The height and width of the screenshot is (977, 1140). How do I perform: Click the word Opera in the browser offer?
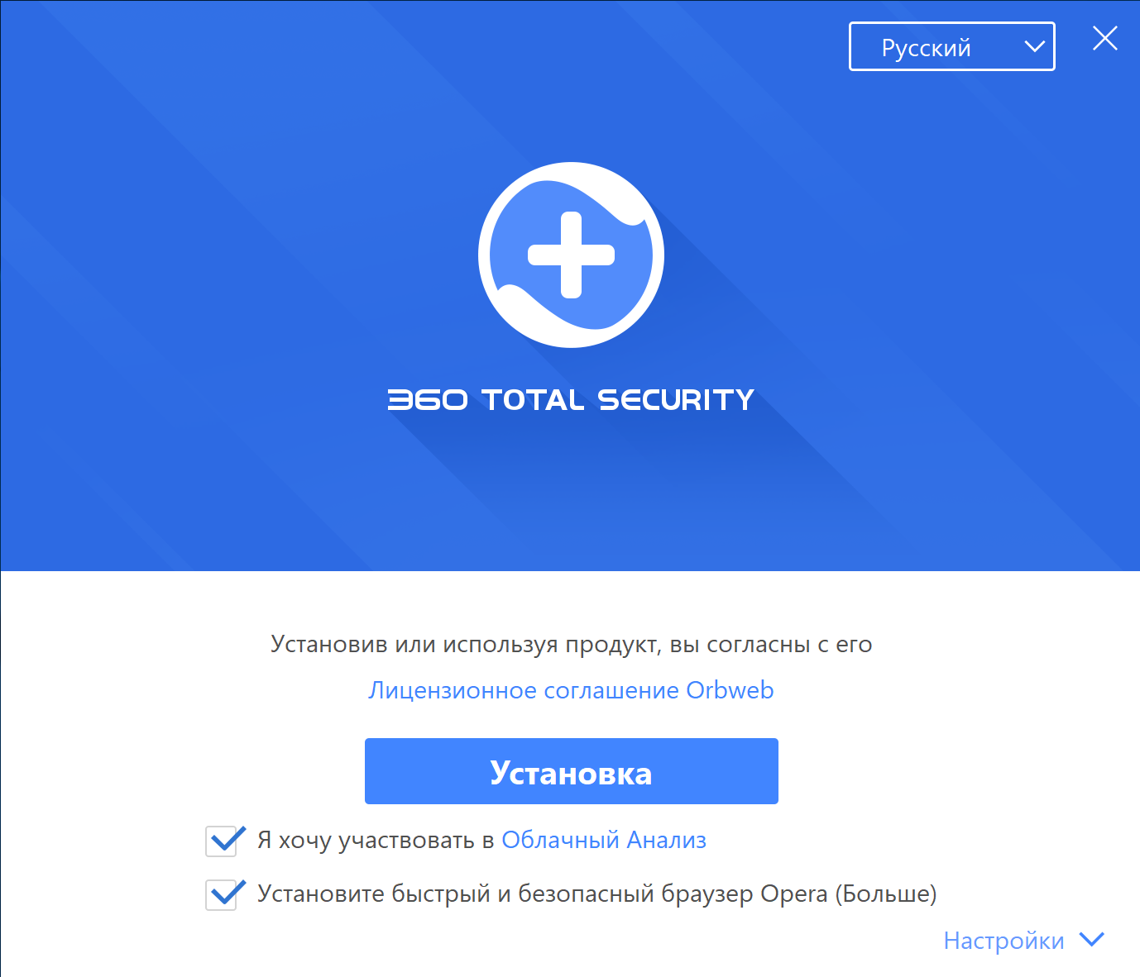coord(794,894)
